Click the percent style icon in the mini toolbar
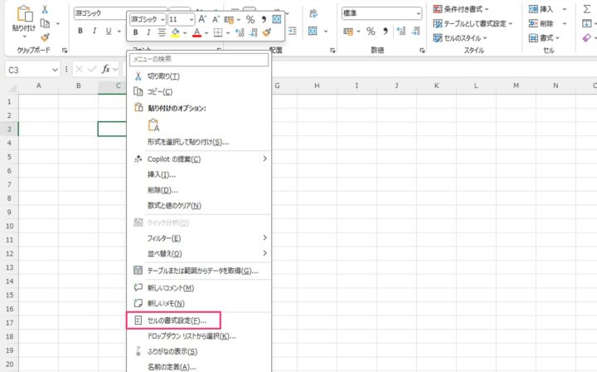Viewport: 597px width, 372px height. click(x=250, y=18)
